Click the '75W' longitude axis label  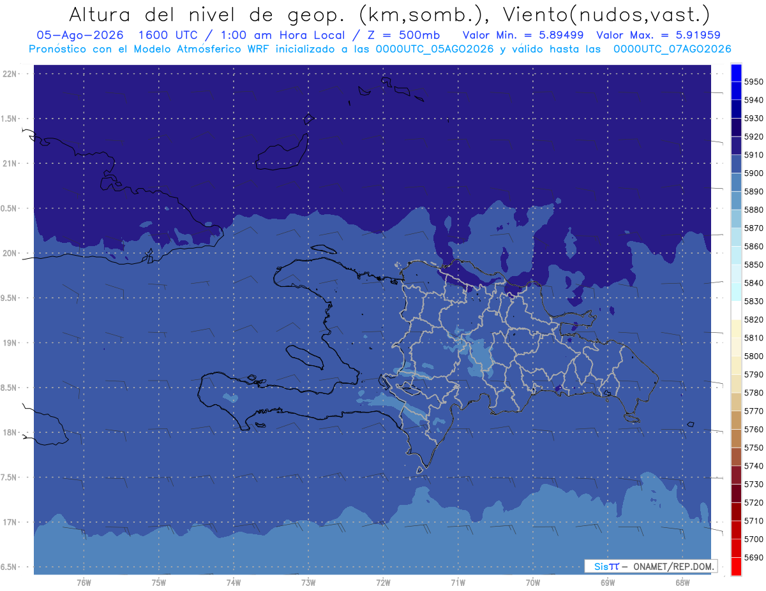159,583
